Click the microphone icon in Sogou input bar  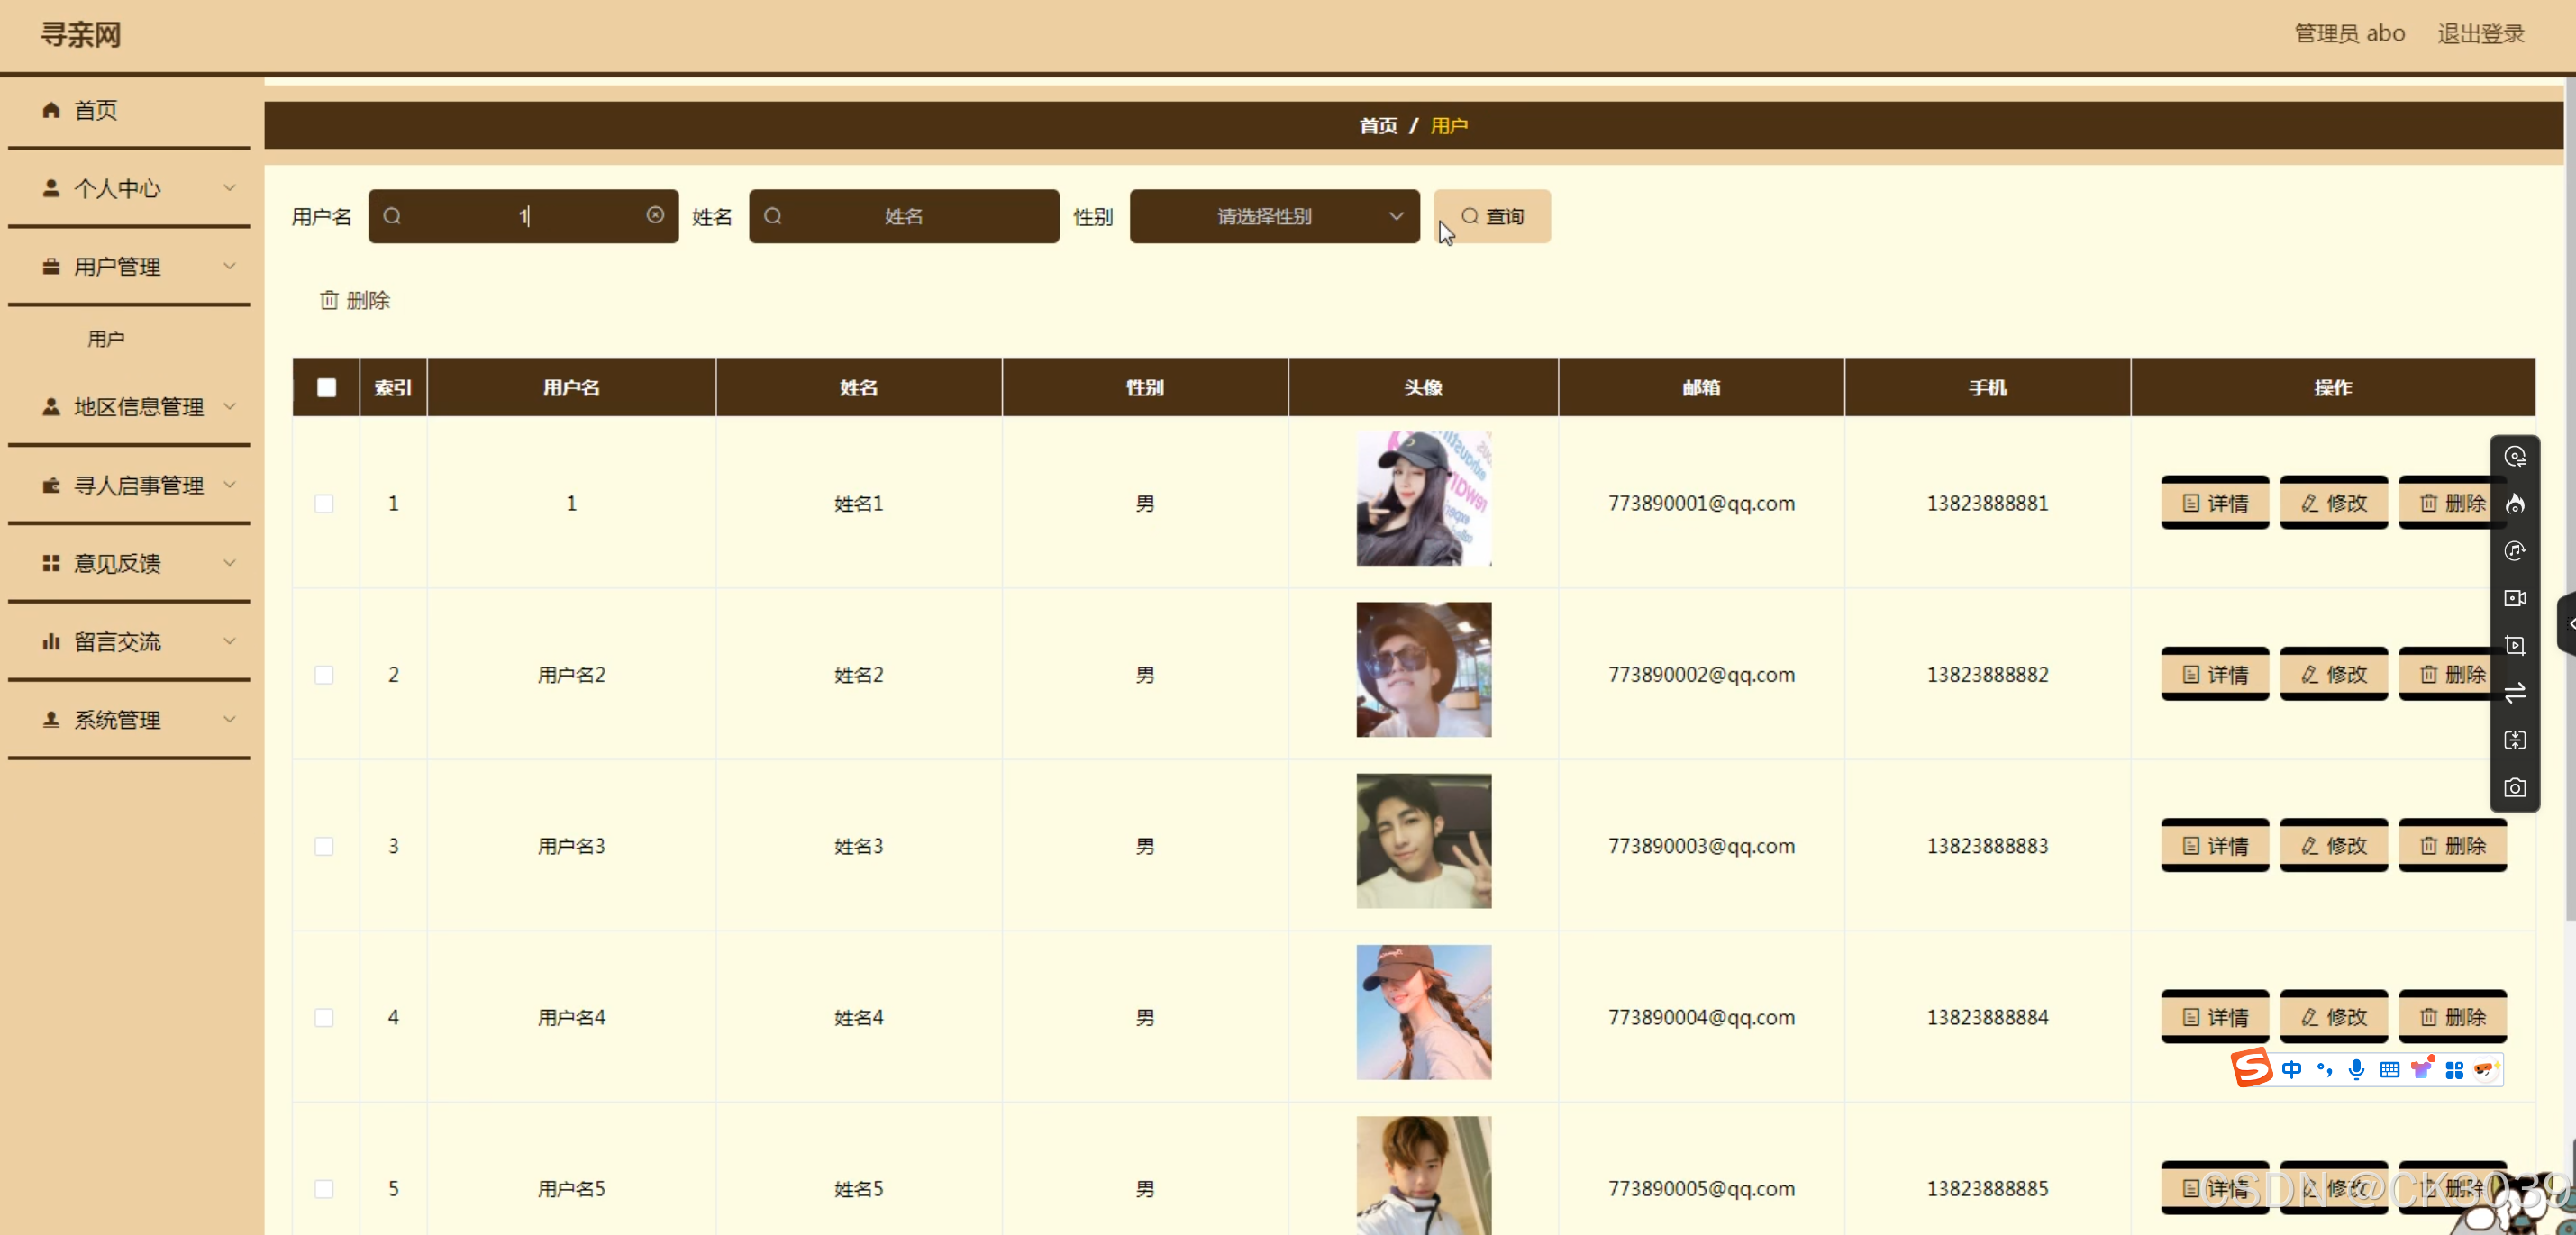tap(2356, 1069)
